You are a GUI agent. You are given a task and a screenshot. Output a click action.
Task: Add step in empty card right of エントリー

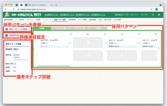[x=88, y=43]
